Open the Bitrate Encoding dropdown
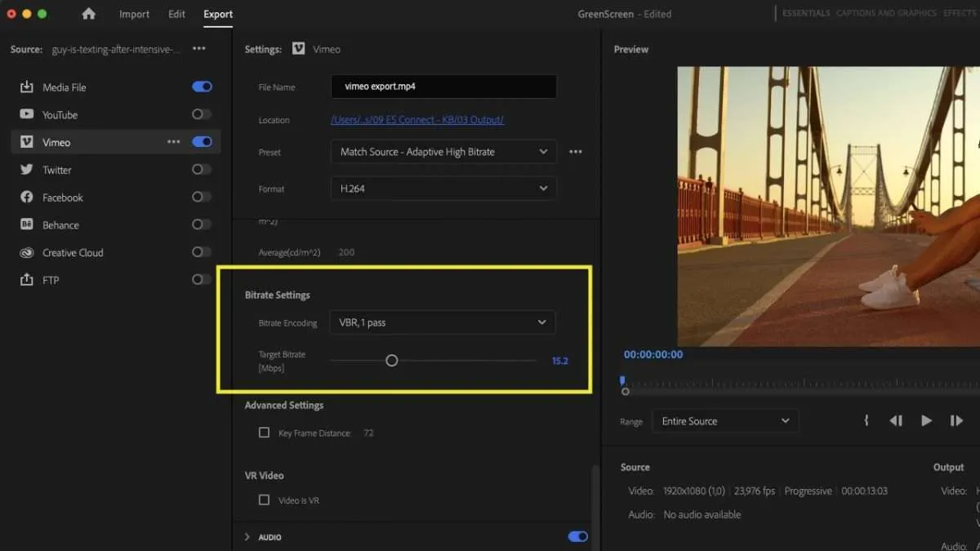Screen dimensions: 980x551 442,322
